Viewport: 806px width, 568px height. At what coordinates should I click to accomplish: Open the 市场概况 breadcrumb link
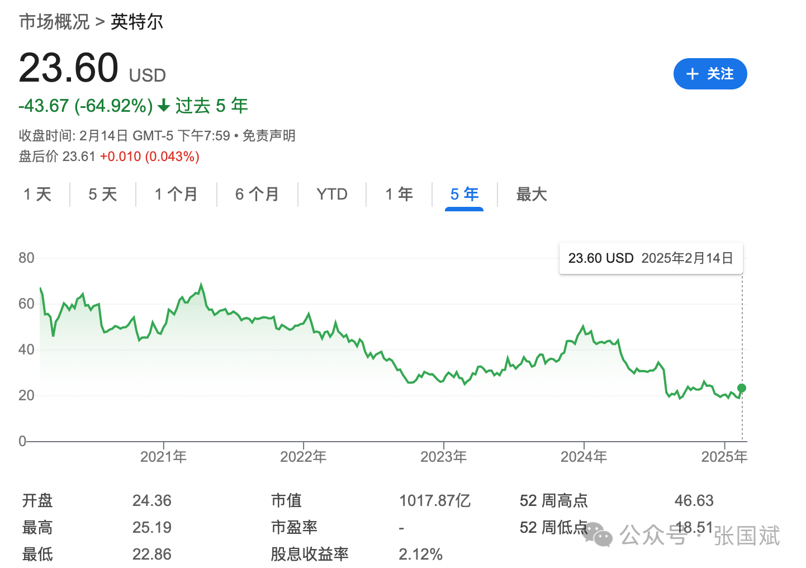54,22
